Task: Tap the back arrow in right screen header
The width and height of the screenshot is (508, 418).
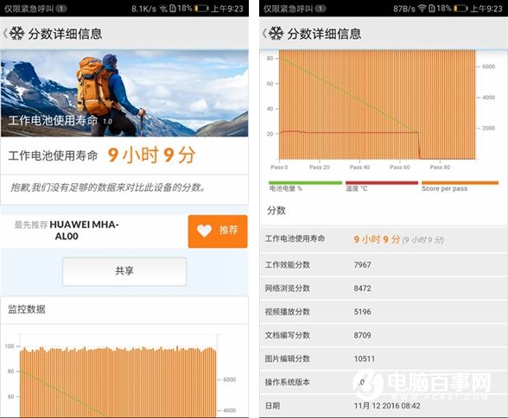Action: (264, 34)
